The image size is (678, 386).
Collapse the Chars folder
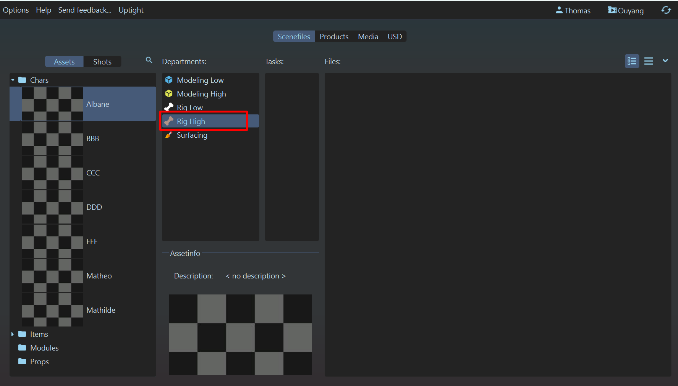coord(13,80)
